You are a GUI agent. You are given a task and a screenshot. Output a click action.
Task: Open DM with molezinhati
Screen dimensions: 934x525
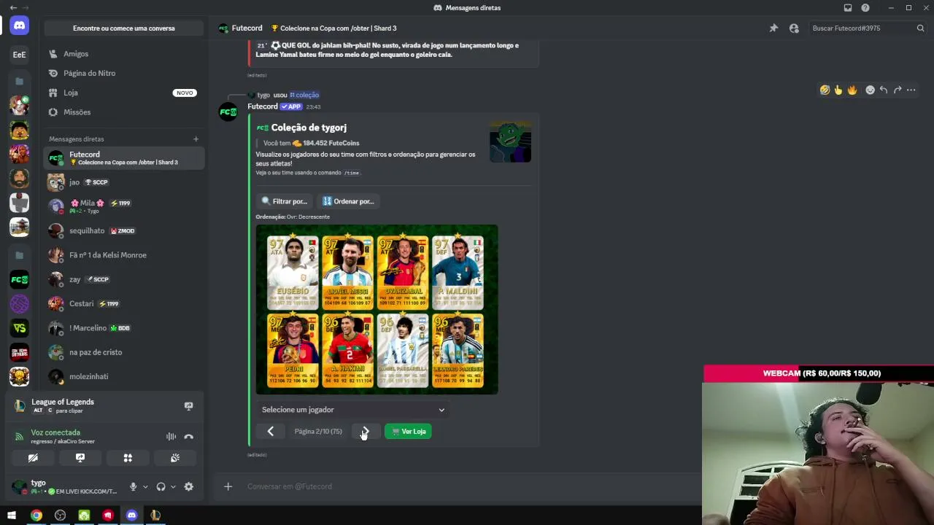point(124,376)
